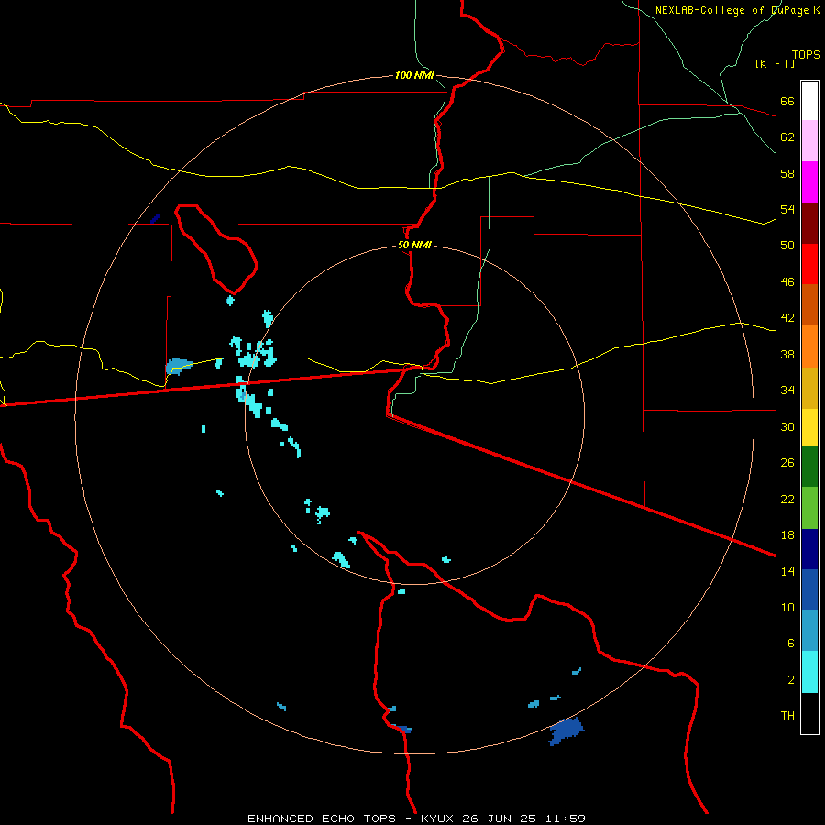Viewport: 825px width, 825px height.
Task: Click the bright red 46-50 kft swatch
Action: tap(809, 264)
